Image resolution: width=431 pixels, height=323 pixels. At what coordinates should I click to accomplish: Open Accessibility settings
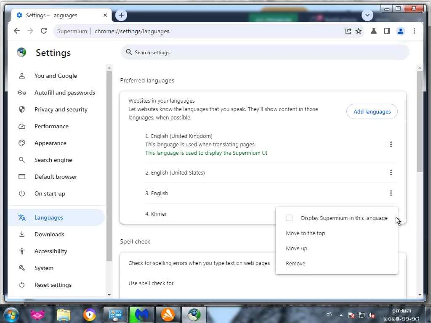pyautogui.click(x=56, y=251)
